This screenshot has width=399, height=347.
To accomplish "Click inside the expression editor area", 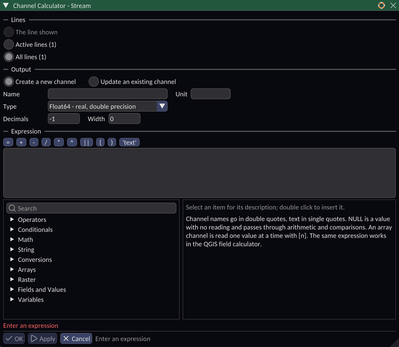I will click(x=199, y=173).
